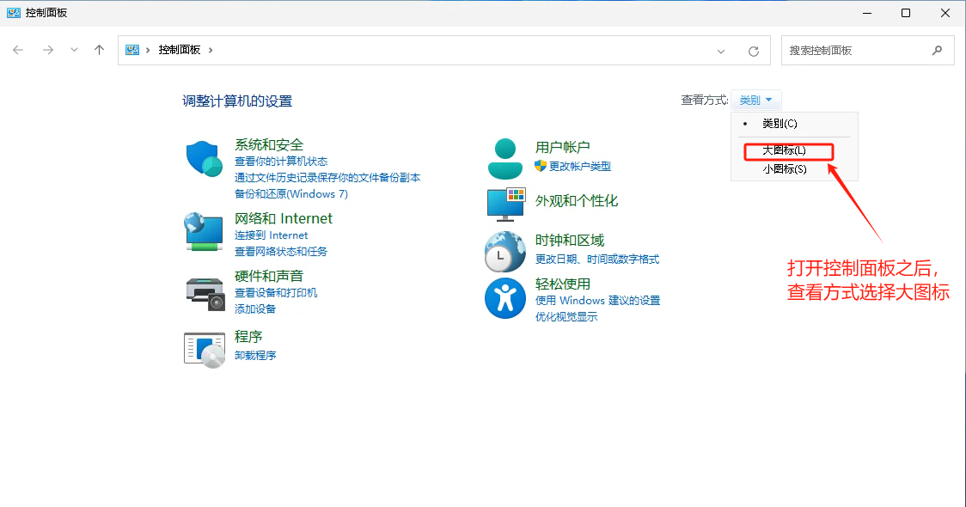The width and height of the screenshot is (966, 507).
Task: Click the 更改帐户类型 link
Action: pyautogui.click(x=579, y=167)
